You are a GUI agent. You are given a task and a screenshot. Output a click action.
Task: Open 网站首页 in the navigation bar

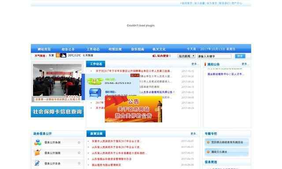pyautogui.click(x=44, y=49)
